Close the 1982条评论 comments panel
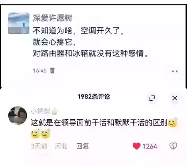This screenshot has height=166, width=187. coord(175,98)
